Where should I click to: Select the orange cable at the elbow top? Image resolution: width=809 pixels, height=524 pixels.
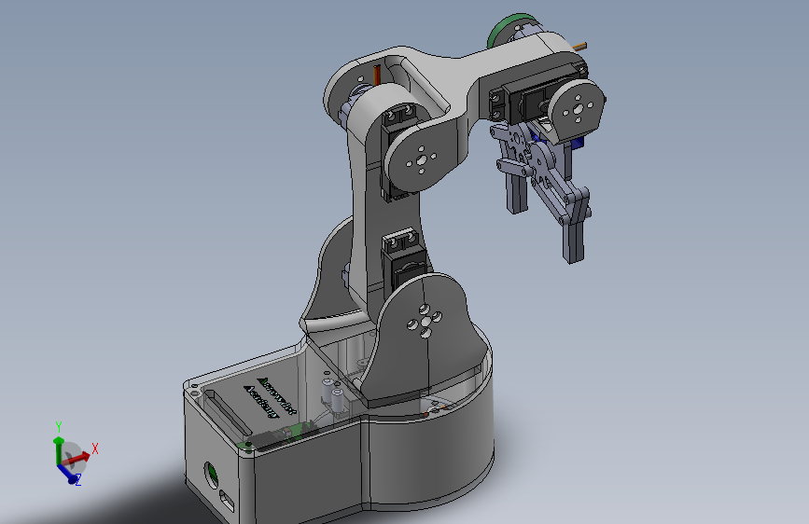point(378,75)
